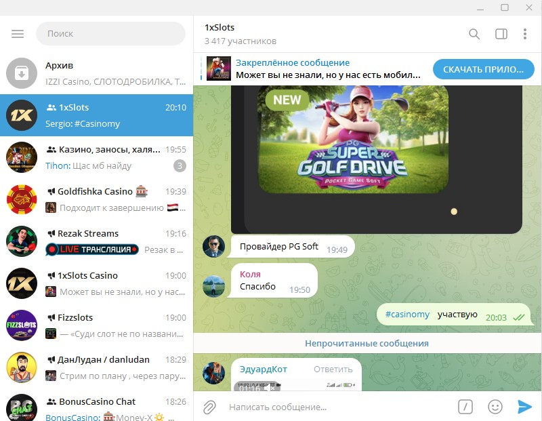Open the Казино, заносы group avatar
The height and width of the screenshot is (421, 542).
(x=22, y=157)
